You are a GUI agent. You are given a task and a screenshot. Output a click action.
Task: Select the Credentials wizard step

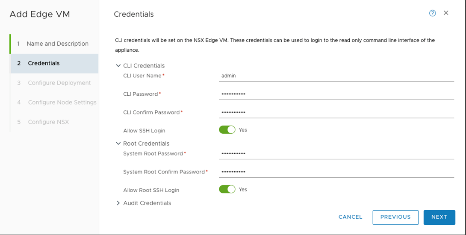click(x=44, y=63)
